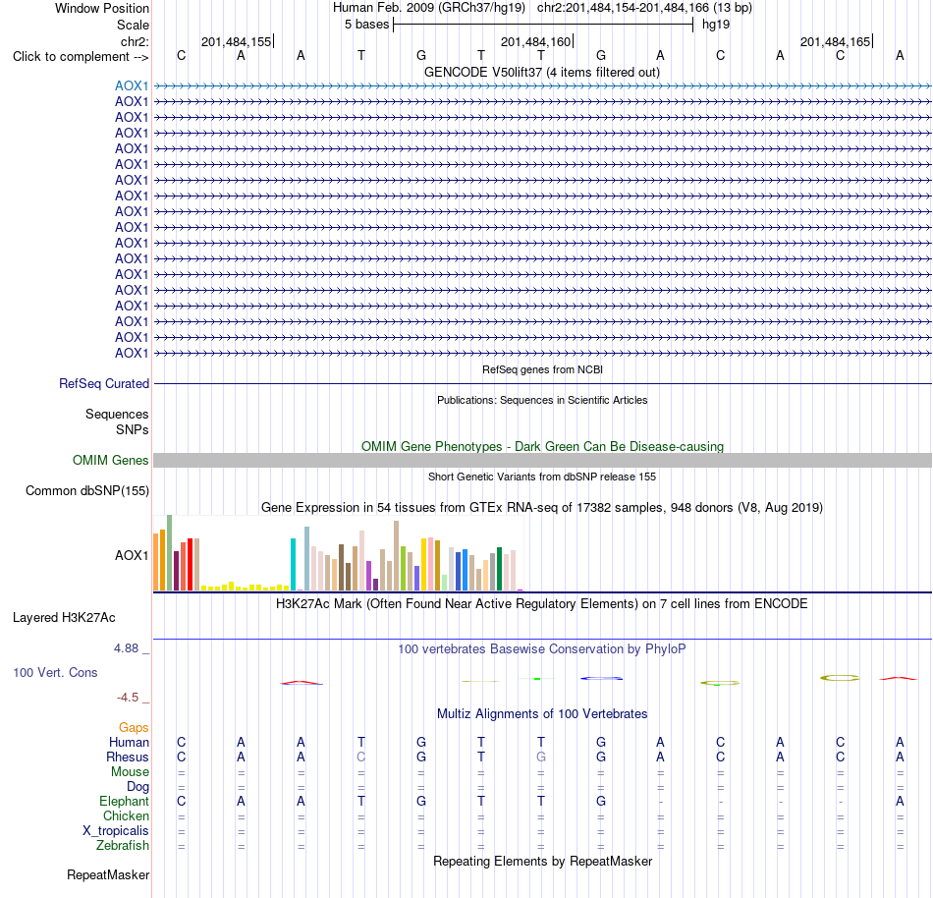
Task: Click the faded mismatched G in Rhesus row
Action: pos(541,757)
